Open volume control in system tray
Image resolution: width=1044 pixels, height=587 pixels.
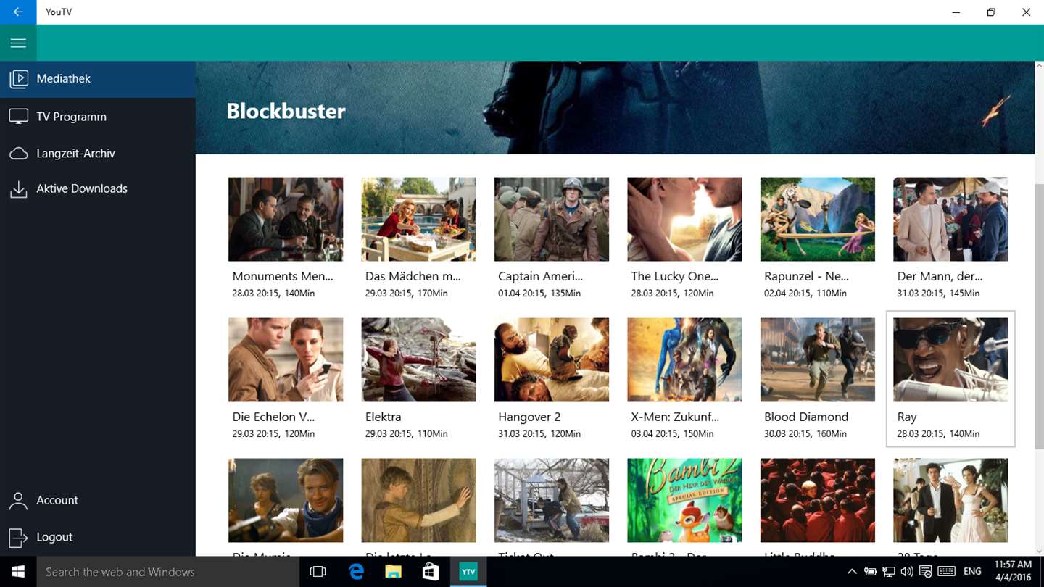coord(907,572)
